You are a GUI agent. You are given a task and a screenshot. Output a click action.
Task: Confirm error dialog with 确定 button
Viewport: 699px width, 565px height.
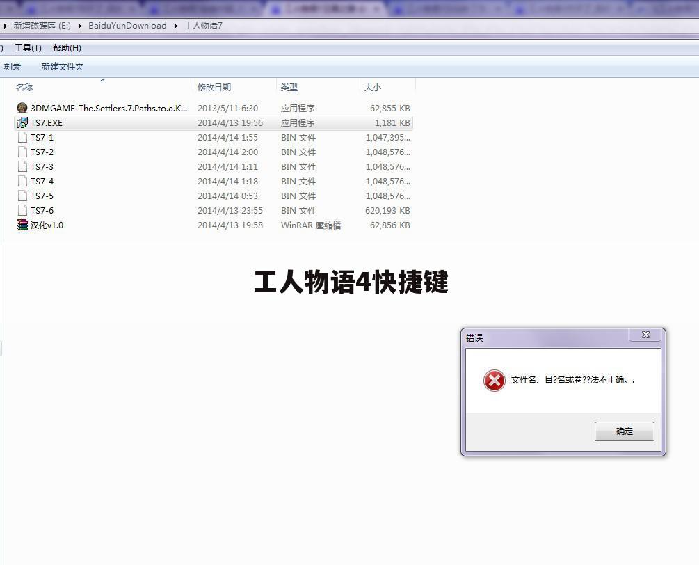[x=624, y=431]
